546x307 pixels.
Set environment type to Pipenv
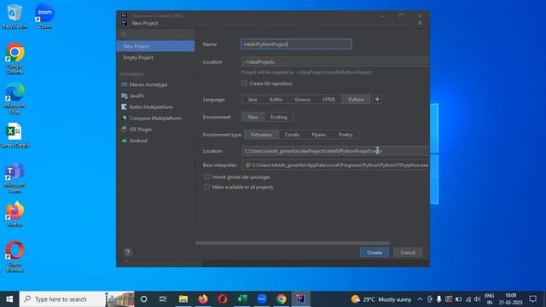tap(318, 135)
